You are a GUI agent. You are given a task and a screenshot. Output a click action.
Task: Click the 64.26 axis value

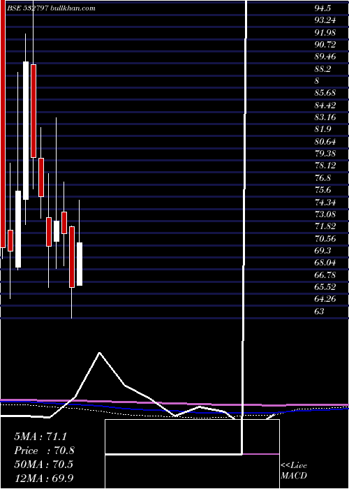tap(325, 300)
